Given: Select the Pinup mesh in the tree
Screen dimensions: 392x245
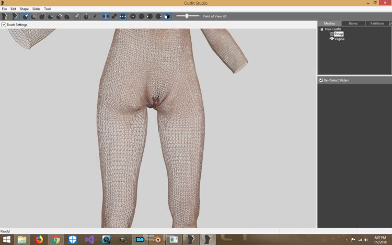Looking at the screenshot, I should pyautogui.click(x=339, y=34).
